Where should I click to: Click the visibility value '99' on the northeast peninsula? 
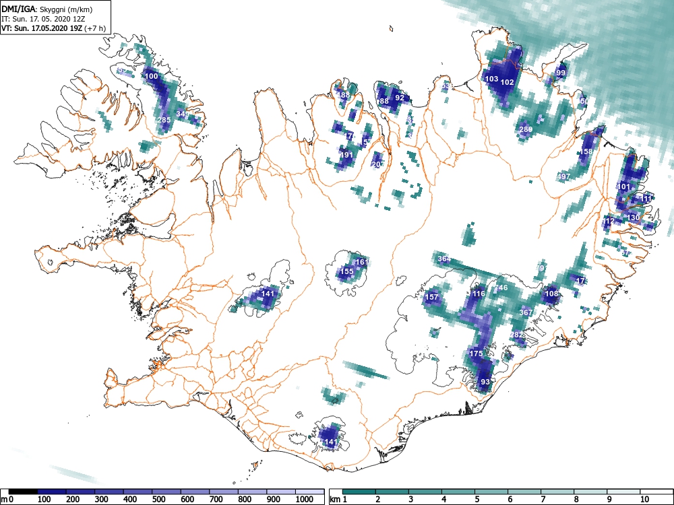click(x=561, y=73)
